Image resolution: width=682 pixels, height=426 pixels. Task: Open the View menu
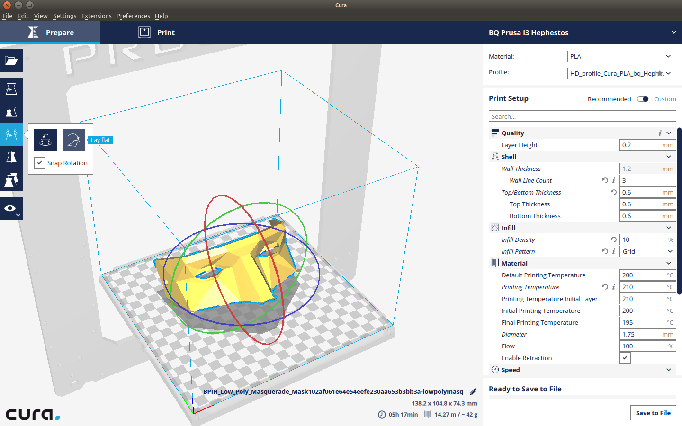coord(41,16)
